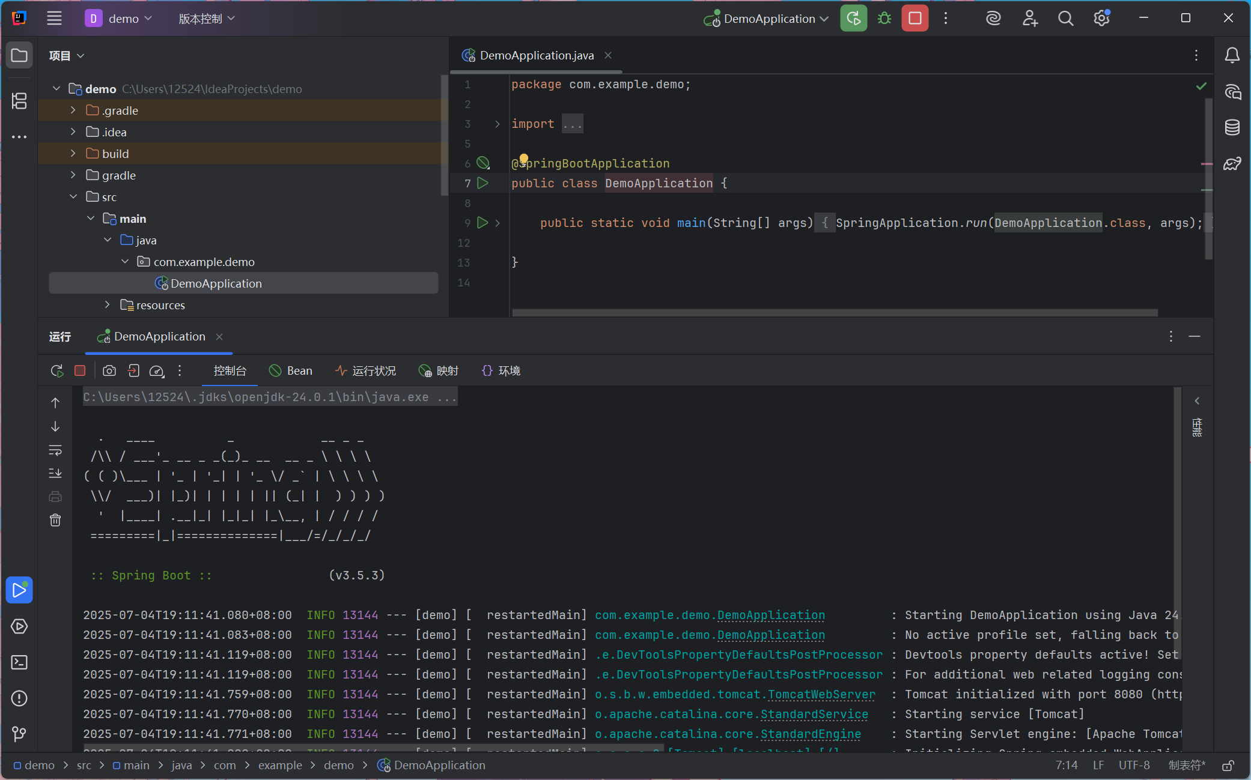Toggle soft-wrap in run console
The height and width of the screenshot is (780, 1251).
[55, 450]
